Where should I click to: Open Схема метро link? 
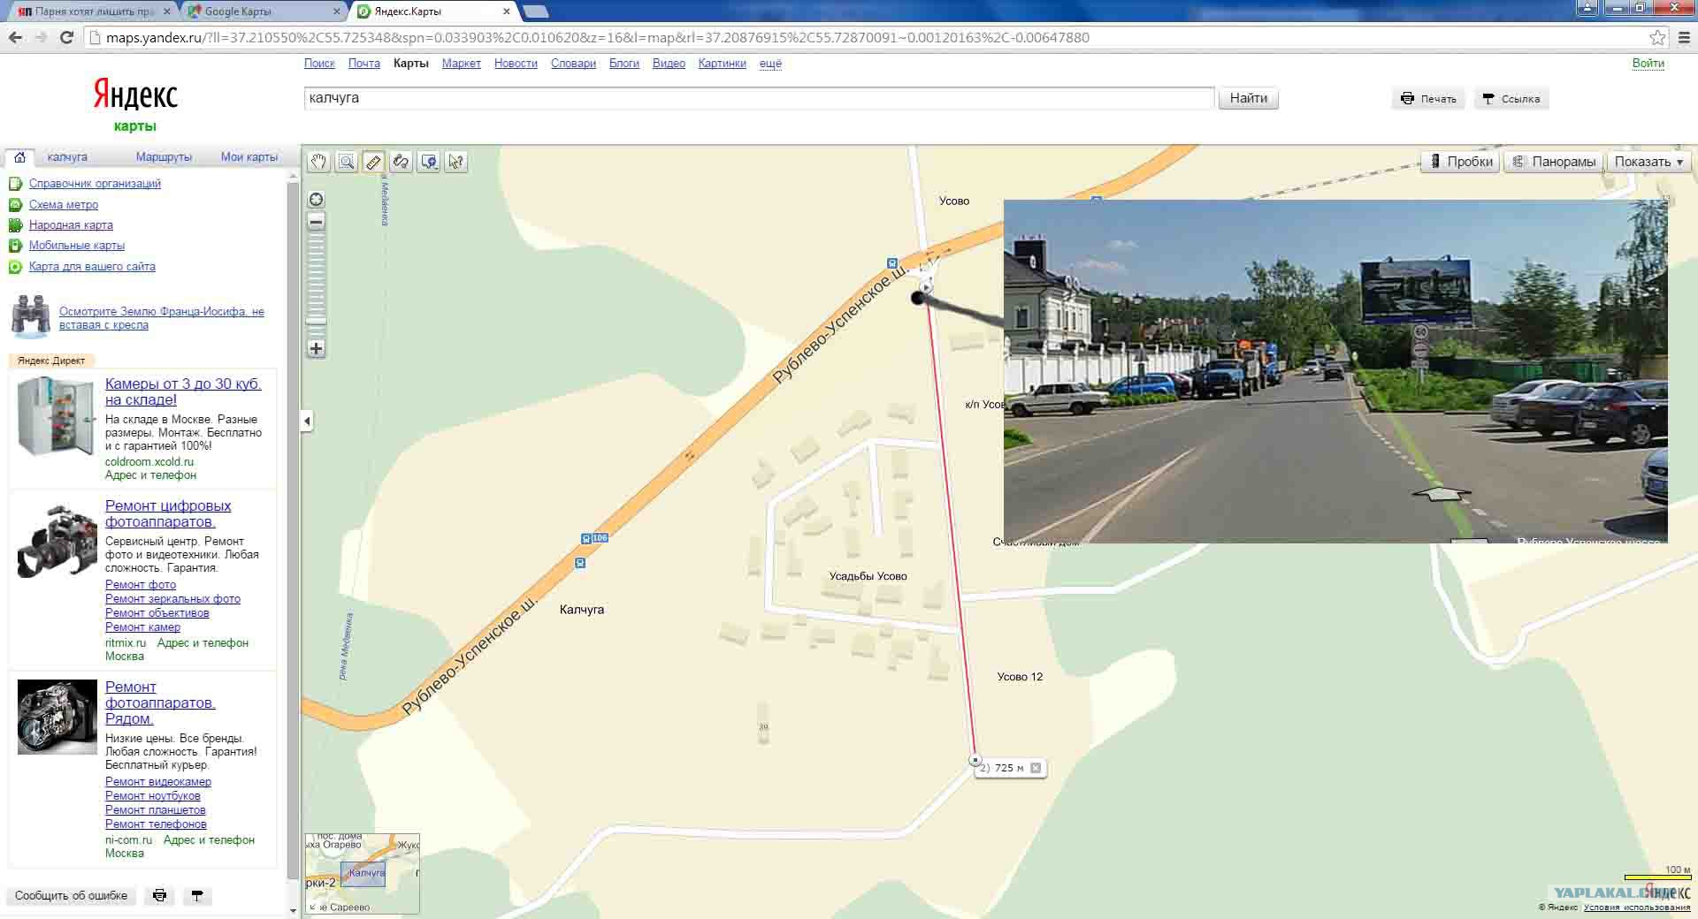click(64, 205)
